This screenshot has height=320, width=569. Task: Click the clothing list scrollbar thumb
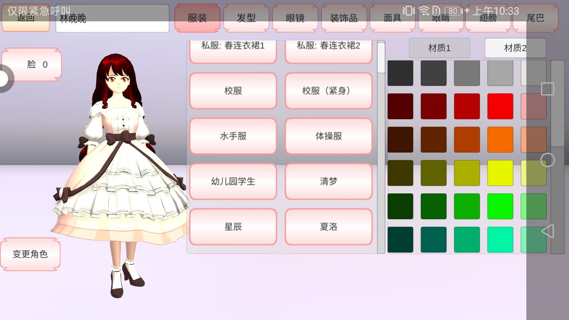point(381,58)
